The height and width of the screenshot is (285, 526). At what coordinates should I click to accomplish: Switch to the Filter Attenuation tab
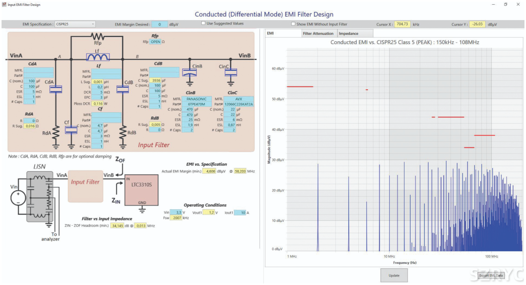[318, 33]
